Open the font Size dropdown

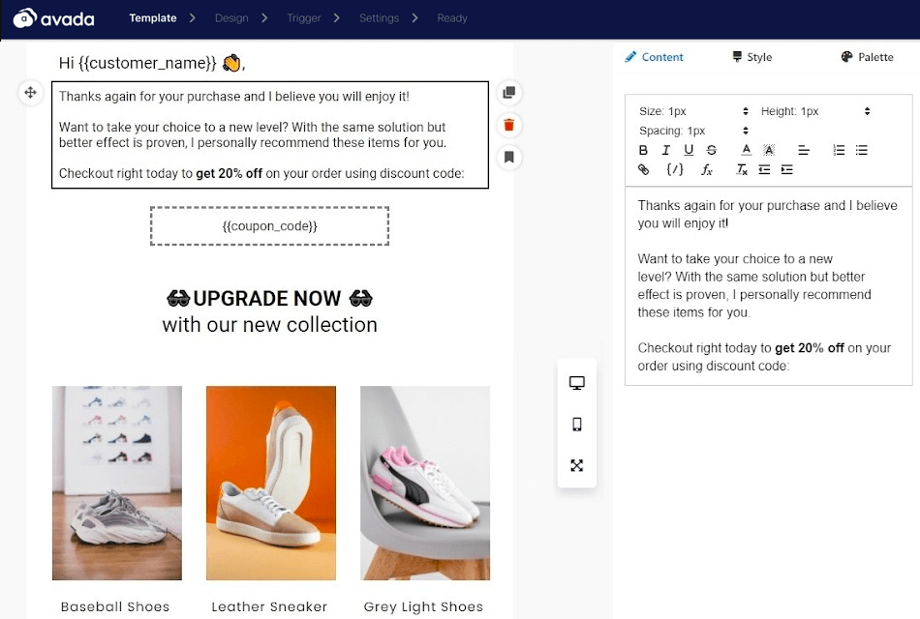[694, 111]
